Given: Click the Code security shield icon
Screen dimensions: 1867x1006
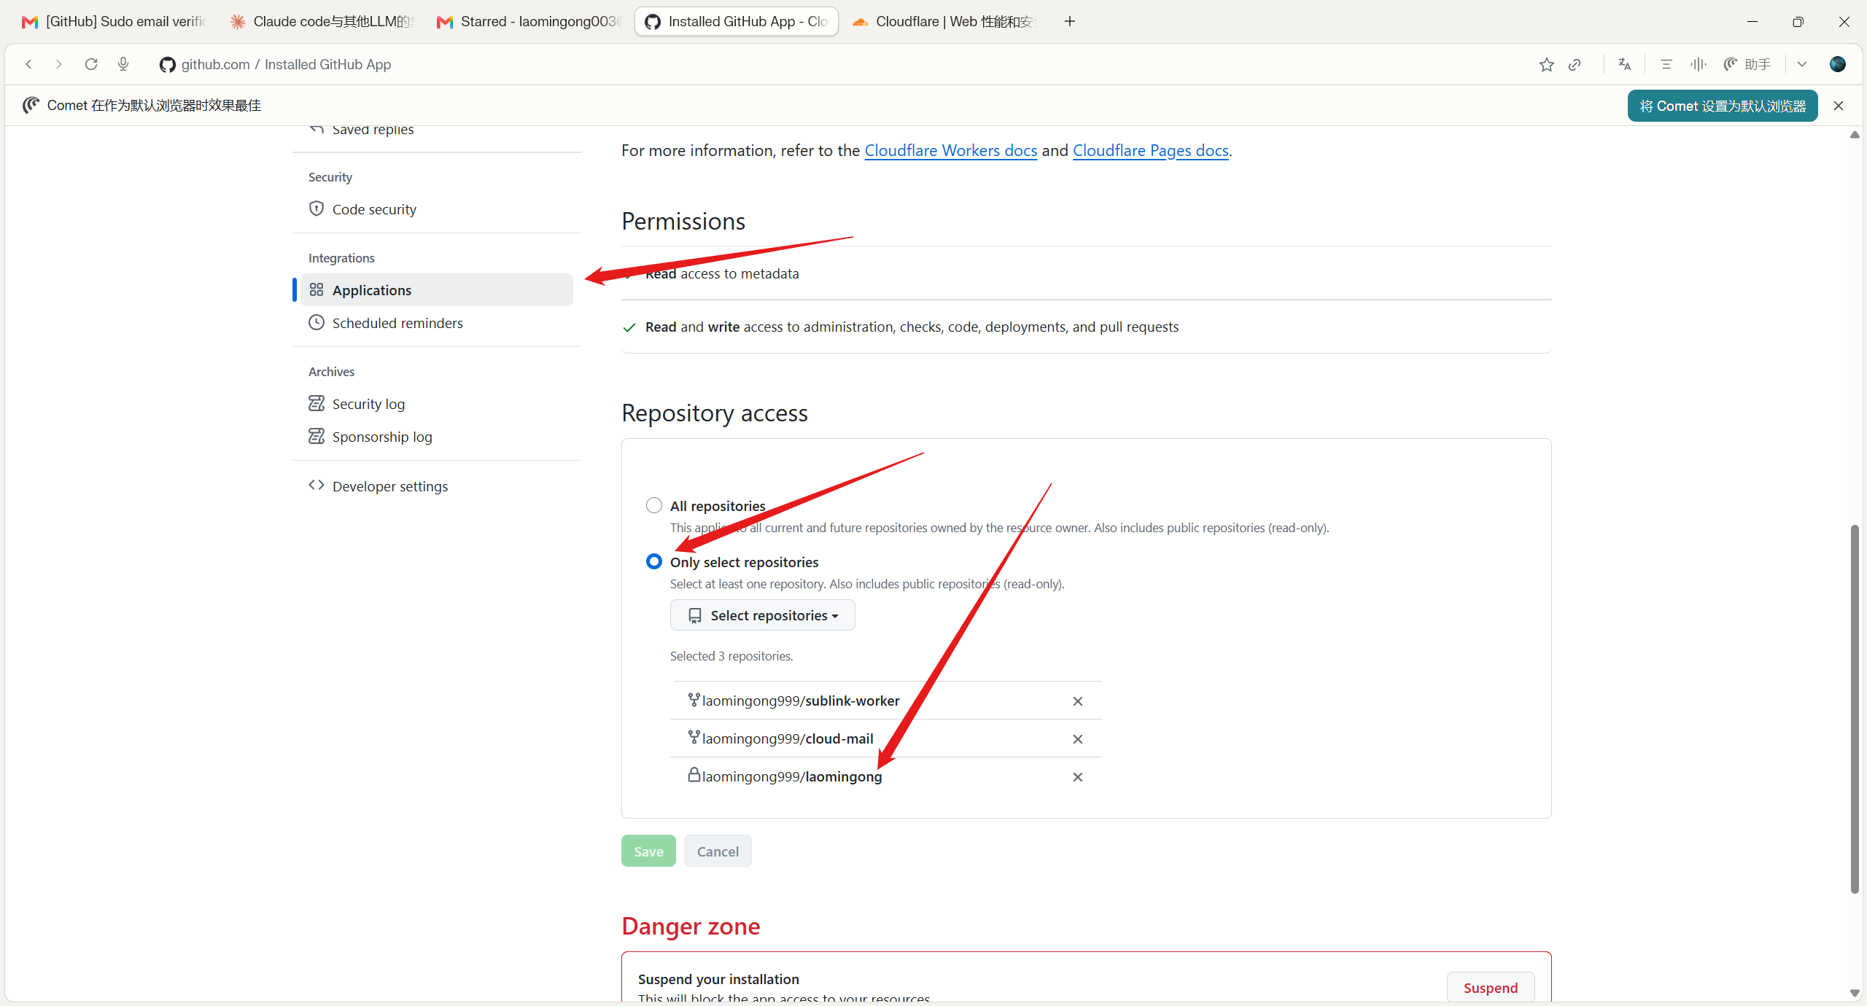Looking at the screenshot, I should click(x=317, y=208).
